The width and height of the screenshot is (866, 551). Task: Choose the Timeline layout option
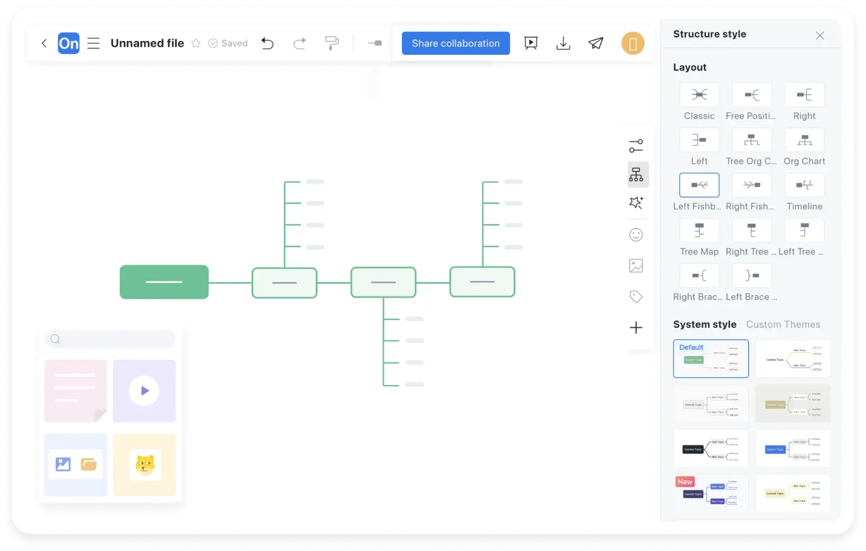click(x=804, y=185)
